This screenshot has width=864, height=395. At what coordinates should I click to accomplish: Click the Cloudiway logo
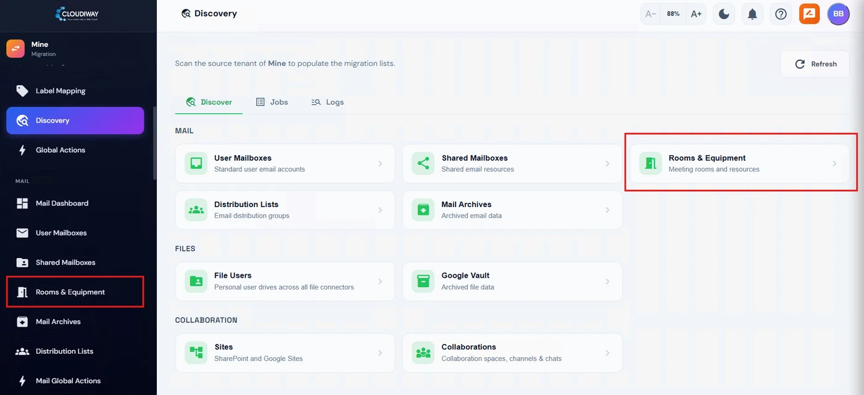tap(78, 14)
